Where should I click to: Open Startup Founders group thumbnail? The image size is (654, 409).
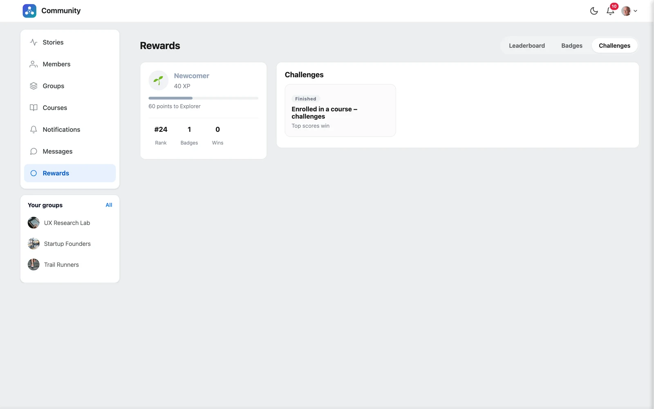pos(34,244)
